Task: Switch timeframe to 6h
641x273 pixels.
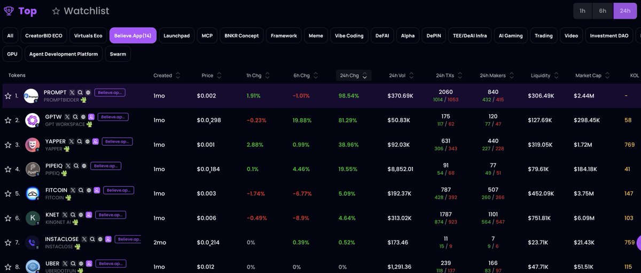Action: pos(603,11)
